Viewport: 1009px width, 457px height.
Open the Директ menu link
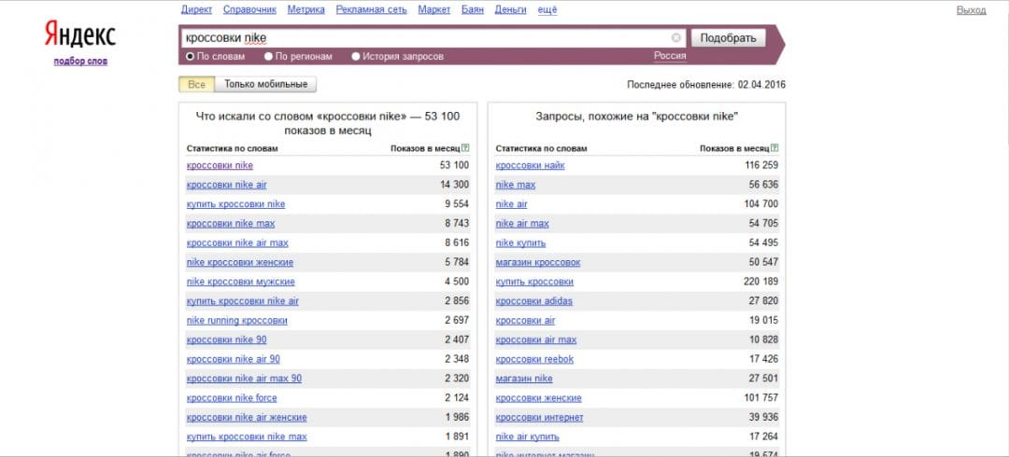(196, 9)
